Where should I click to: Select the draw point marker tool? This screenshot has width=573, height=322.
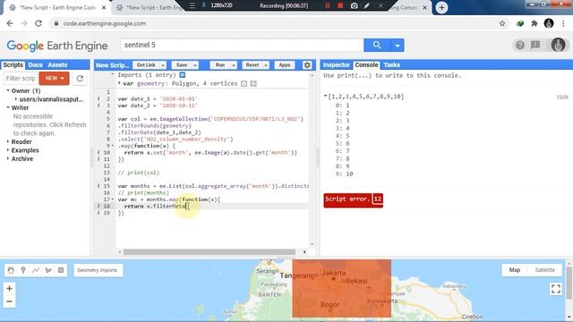[23, 270]
